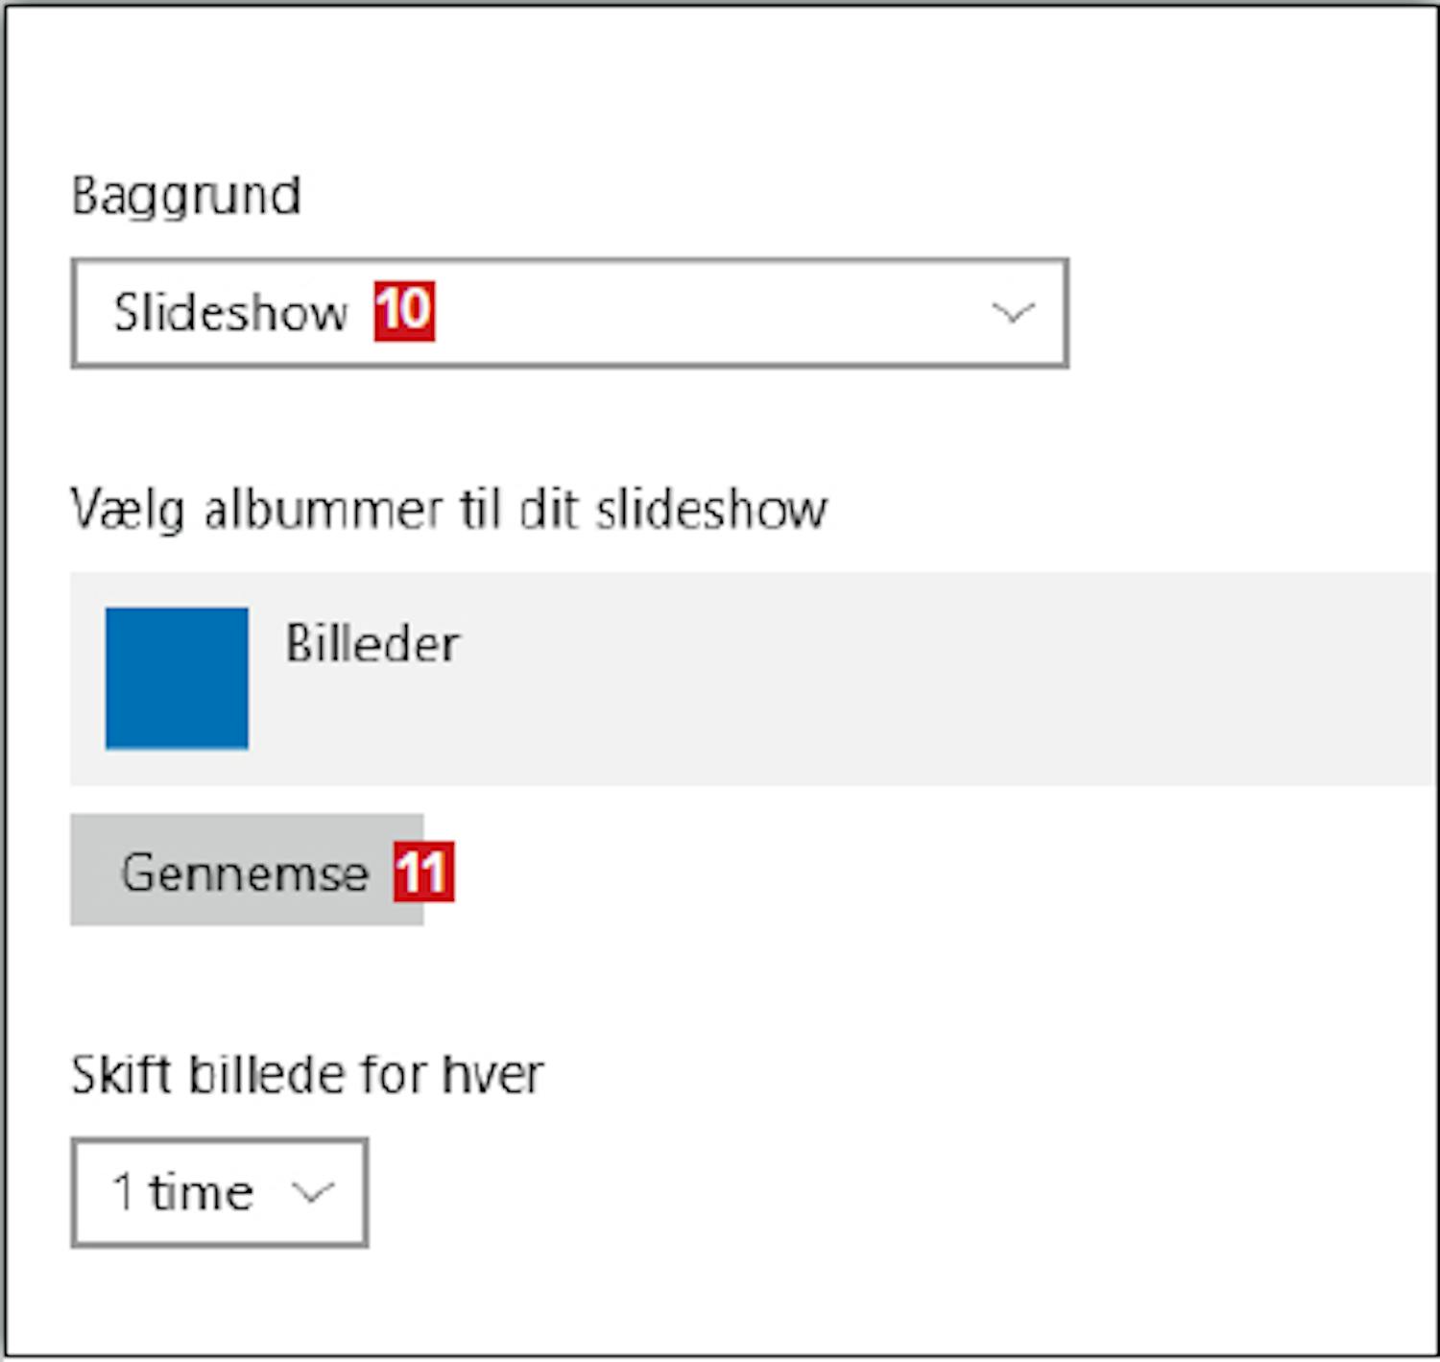Select the blue Billeder album thumbnail
The width and height of the screenshot is (1440, 1362).
point(177,678)
